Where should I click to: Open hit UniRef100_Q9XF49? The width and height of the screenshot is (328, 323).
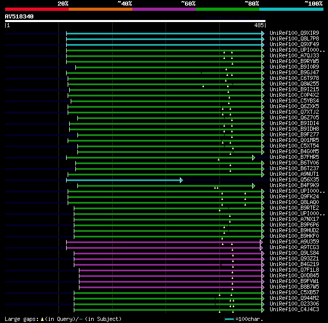[x=294, y=45]
